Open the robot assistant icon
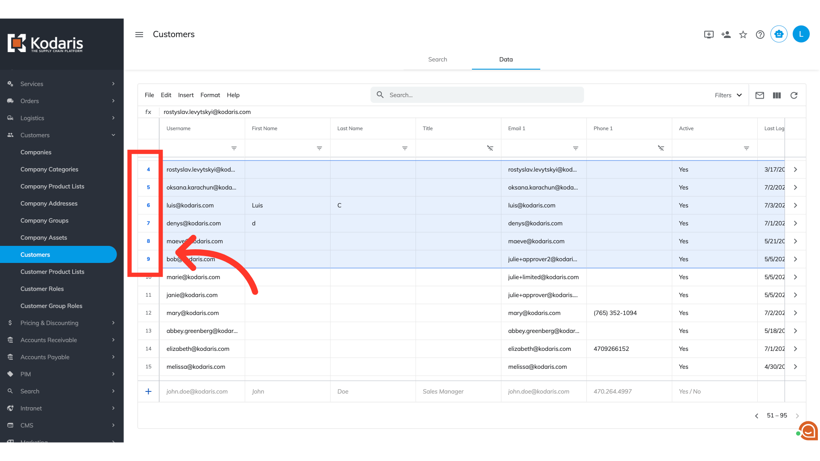This screenshot has width=820, height=461. click(779, 34)
